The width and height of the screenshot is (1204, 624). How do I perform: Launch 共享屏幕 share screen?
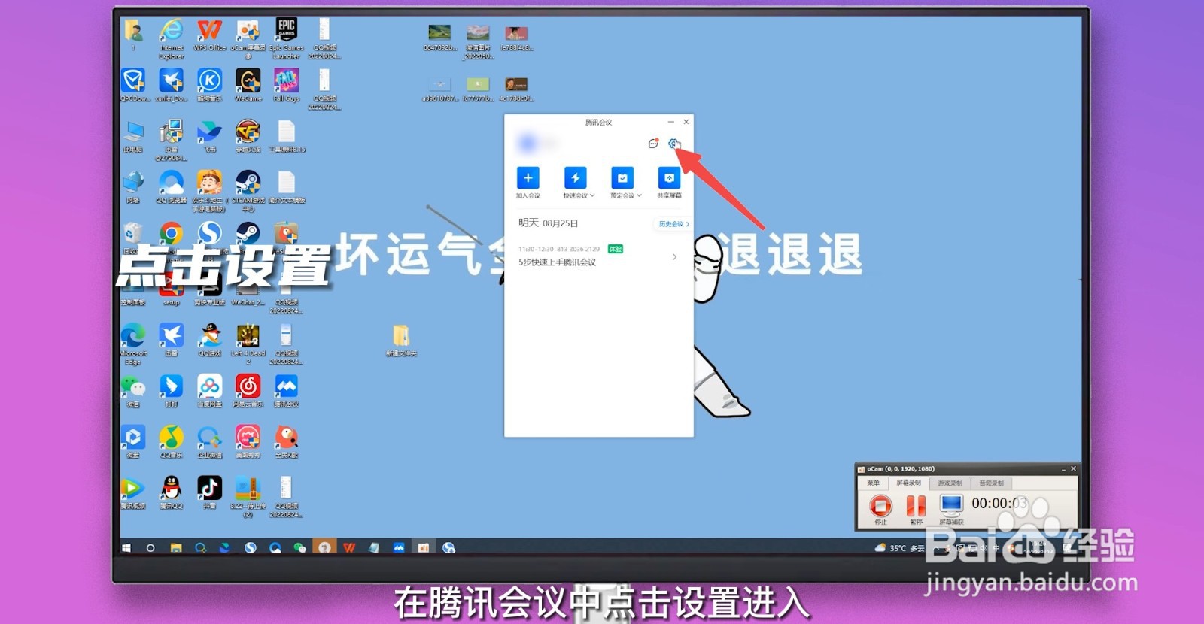coord(669,178)
